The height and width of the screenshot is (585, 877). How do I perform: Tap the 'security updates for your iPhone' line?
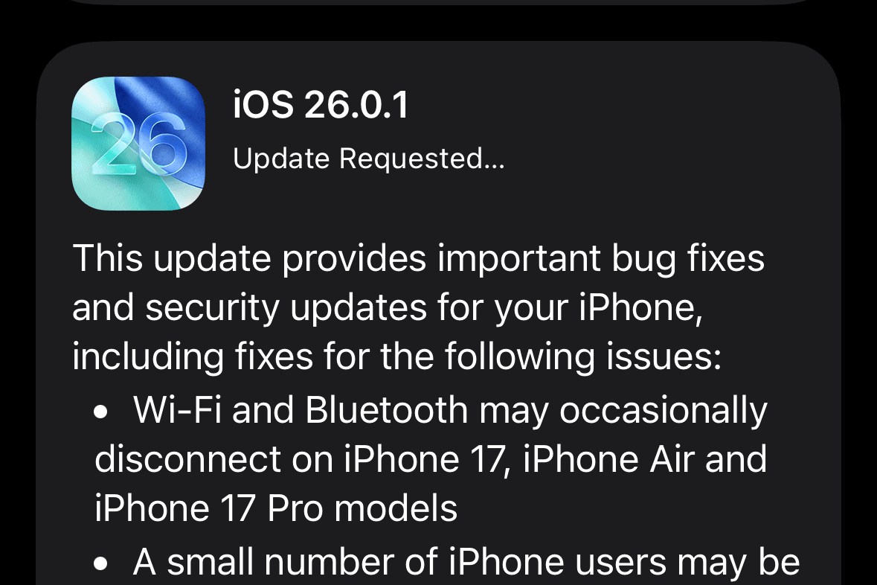423,308
